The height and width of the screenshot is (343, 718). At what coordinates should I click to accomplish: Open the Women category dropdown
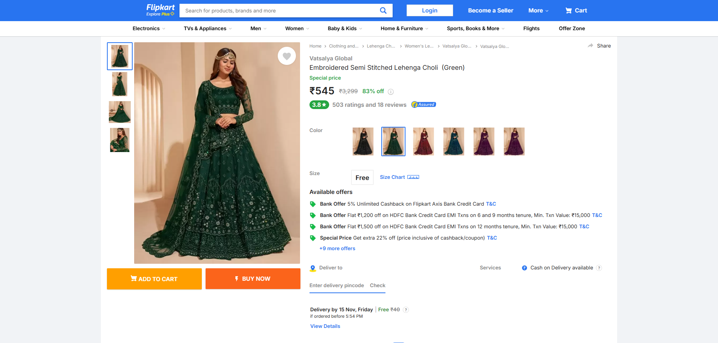pyautogui.click(x=297, y=29)
